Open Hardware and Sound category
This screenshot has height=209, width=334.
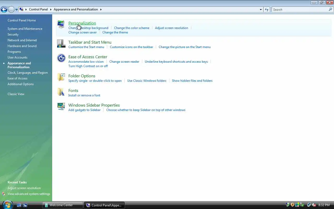point(22,46)
